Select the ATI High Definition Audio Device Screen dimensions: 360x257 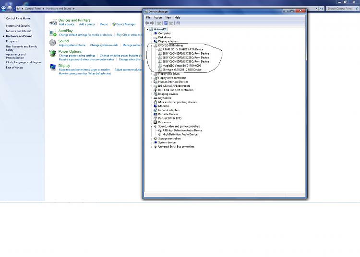click(182, 130)
